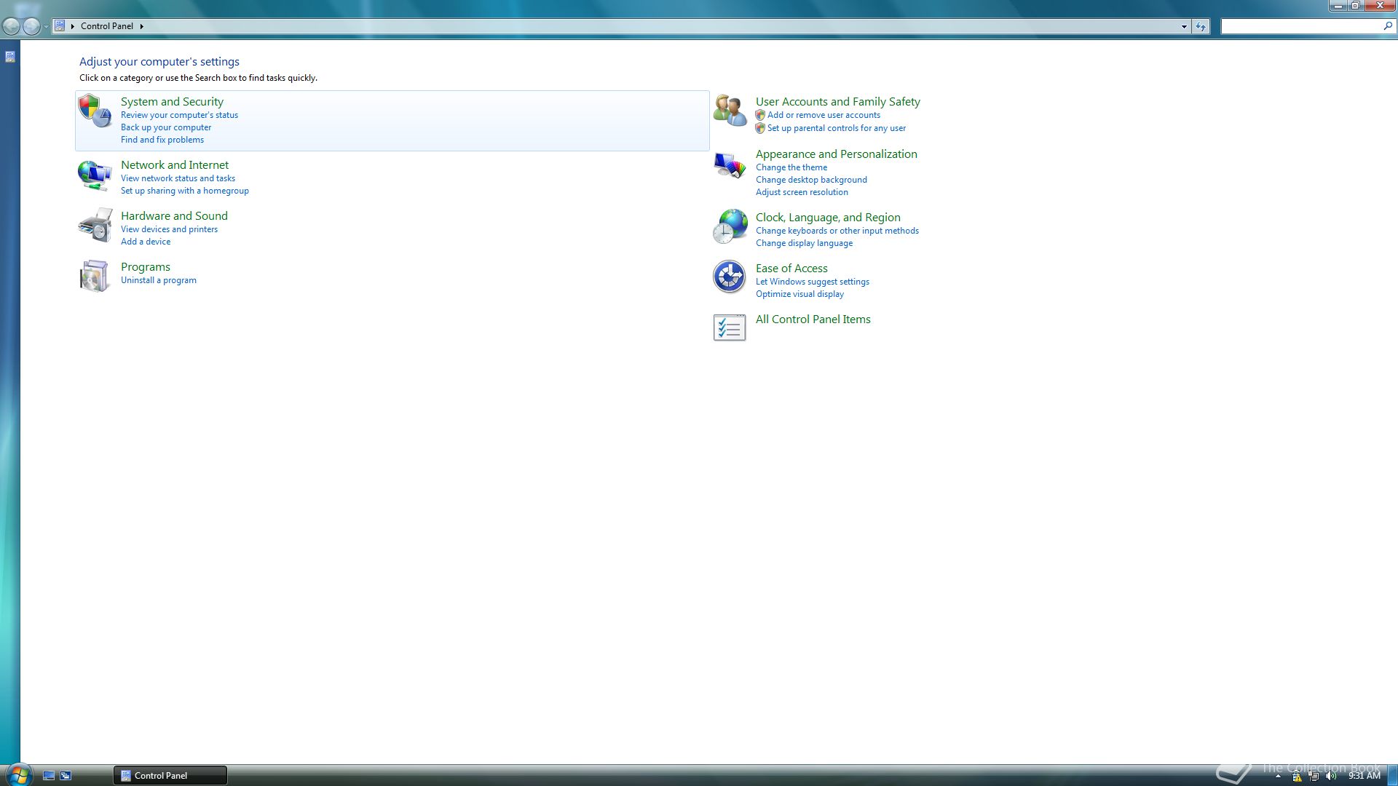Click the Forward navigation arrow button

[31, 26]
